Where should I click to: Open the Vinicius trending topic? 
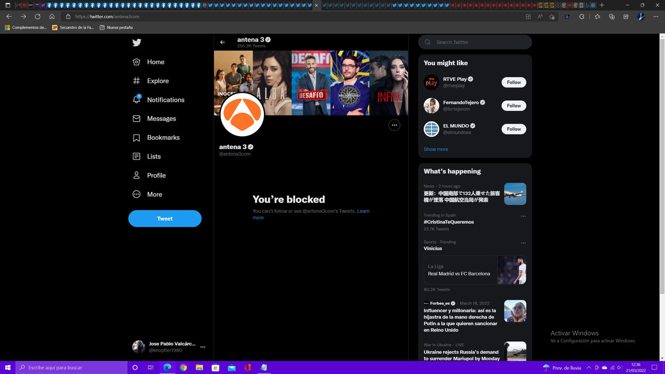(433, 248)
